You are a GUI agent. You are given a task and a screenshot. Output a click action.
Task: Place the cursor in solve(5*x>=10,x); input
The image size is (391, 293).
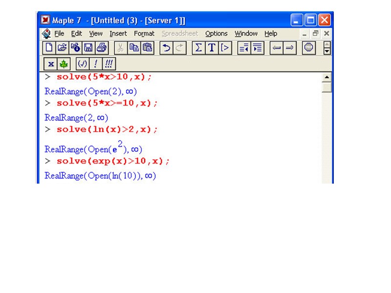(x=107, y=103)
